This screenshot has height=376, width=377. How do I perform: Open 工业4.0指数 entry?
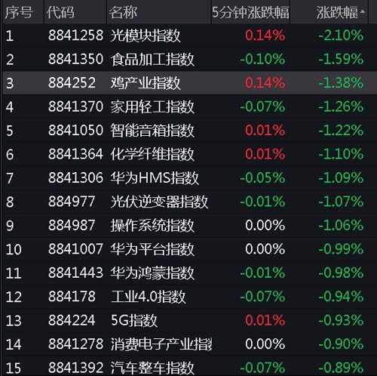[x=149, y=297]
